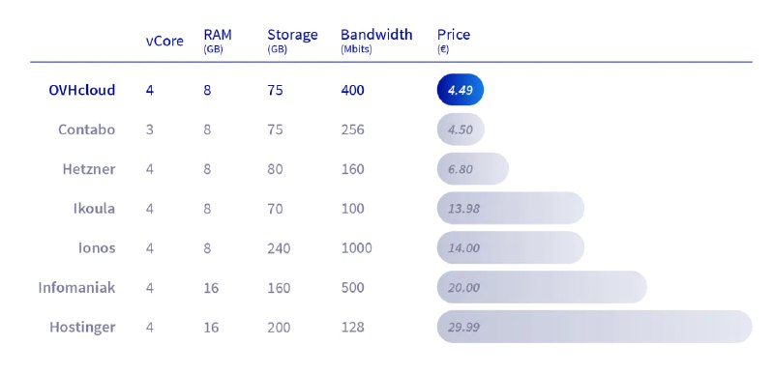
Task: Select the Contabo 4.50 price bar
Action: pos(461,129)
